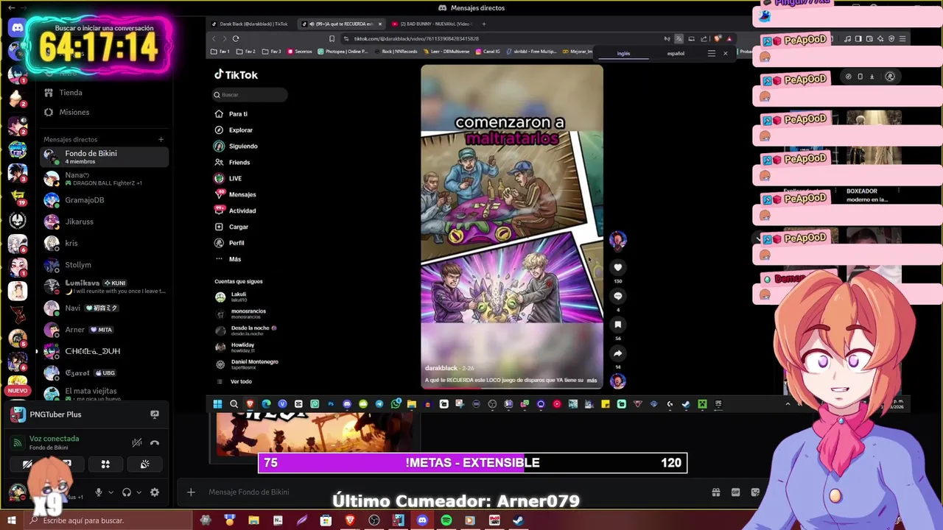The width and height of the screenshot is (943, 530).
Task: Reload the browser page
Action: coord(236,38)
